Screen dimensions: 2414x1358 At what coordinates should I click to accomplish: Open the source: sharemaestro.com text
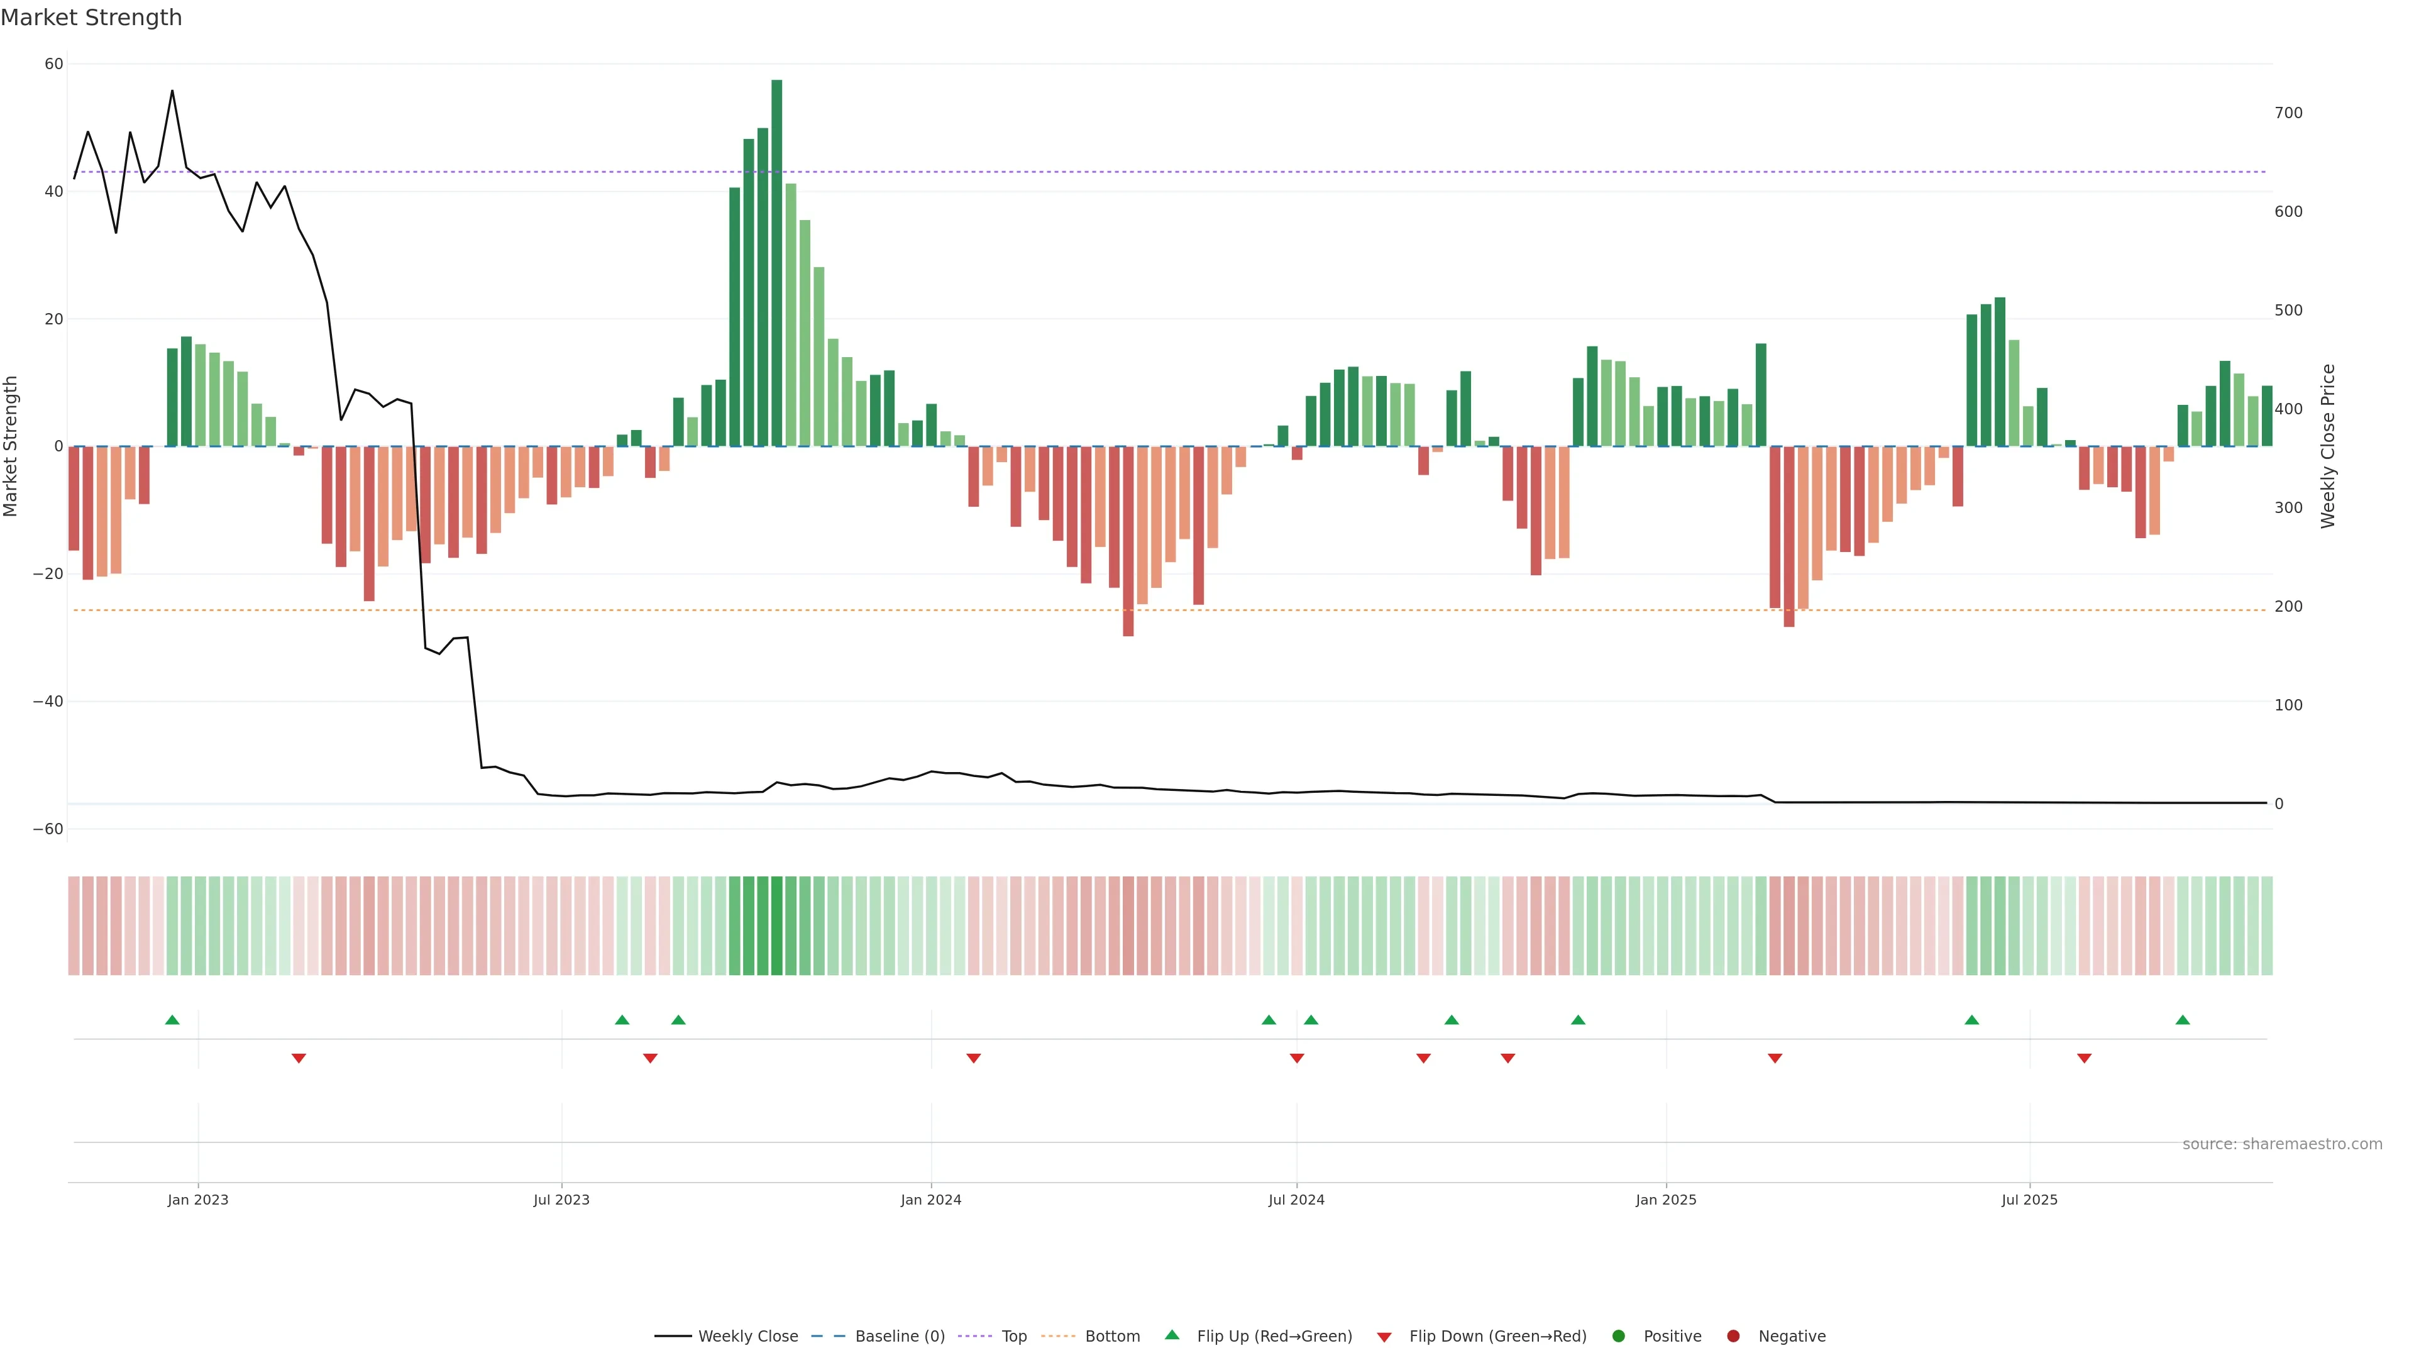tap(2282, 1144)
